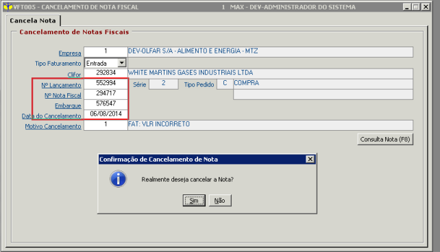
Task: Open the Empresa link label
Action: coord(70,53)
